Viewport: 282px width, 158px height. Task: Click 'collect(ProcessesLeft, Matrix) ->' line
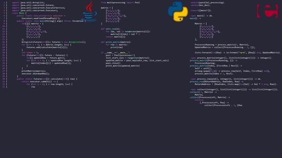210,97
